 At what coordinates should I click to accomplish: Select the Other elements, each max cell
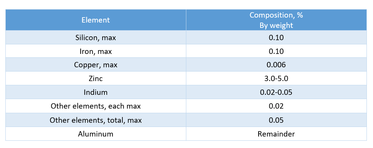(x=96, y=106)
